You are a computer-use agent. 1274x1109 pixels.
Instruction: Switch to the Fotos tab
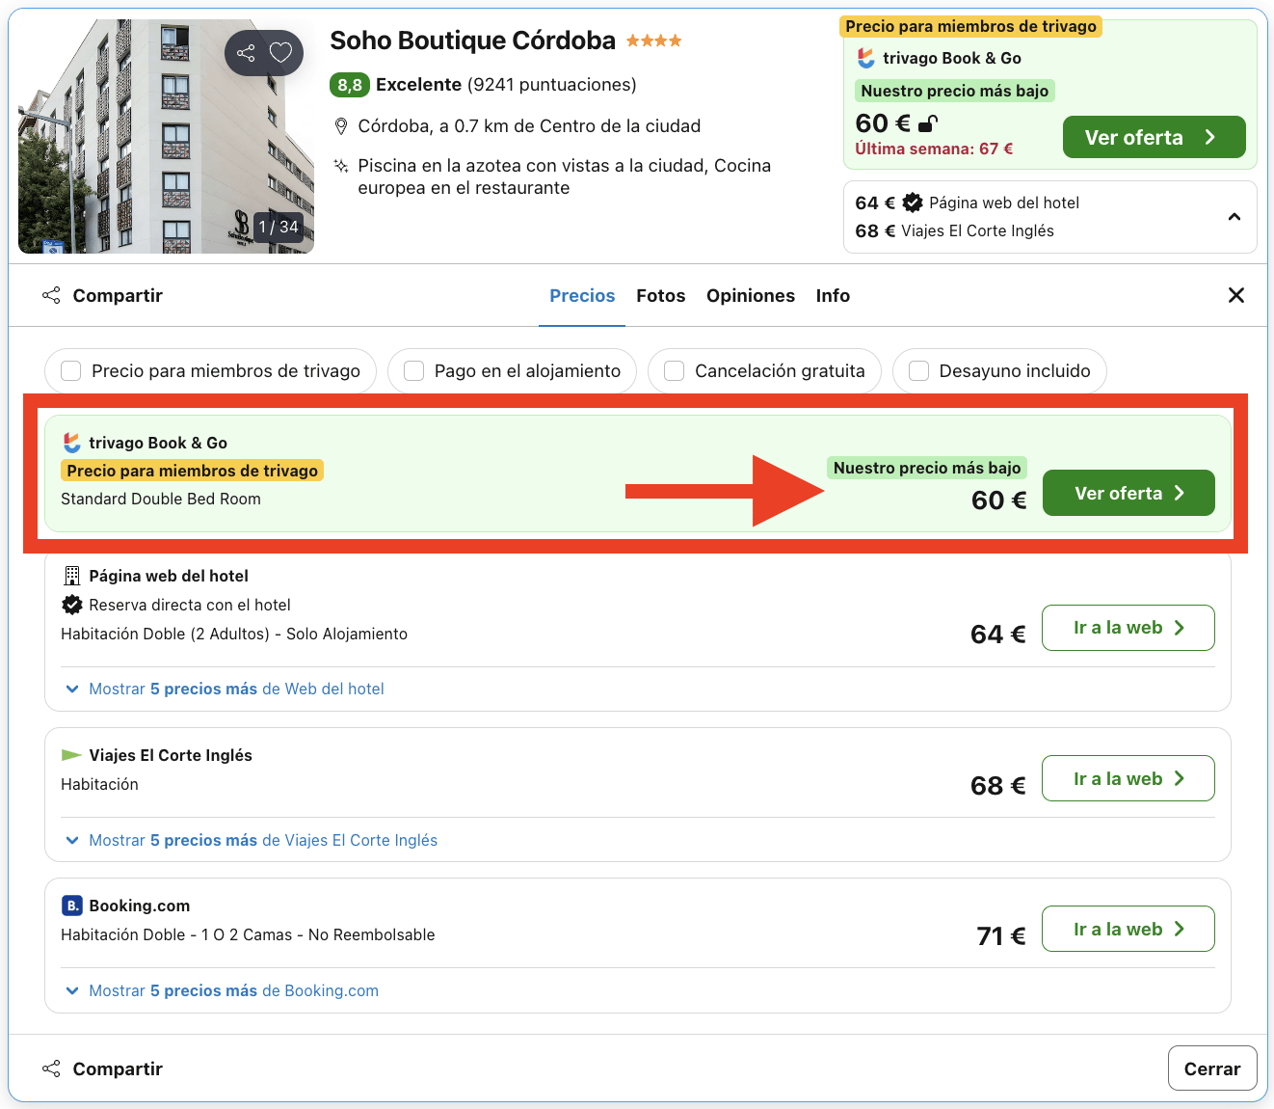(660, 296)
